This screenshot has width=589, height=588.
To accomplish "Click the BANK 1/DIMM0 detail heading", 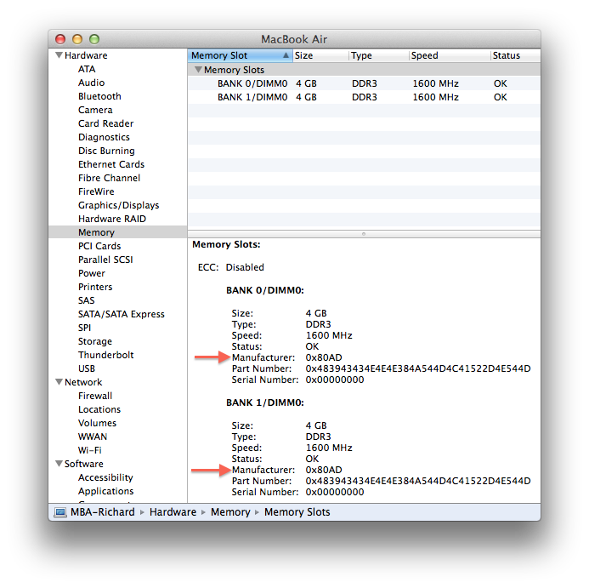I will point(265,402).
